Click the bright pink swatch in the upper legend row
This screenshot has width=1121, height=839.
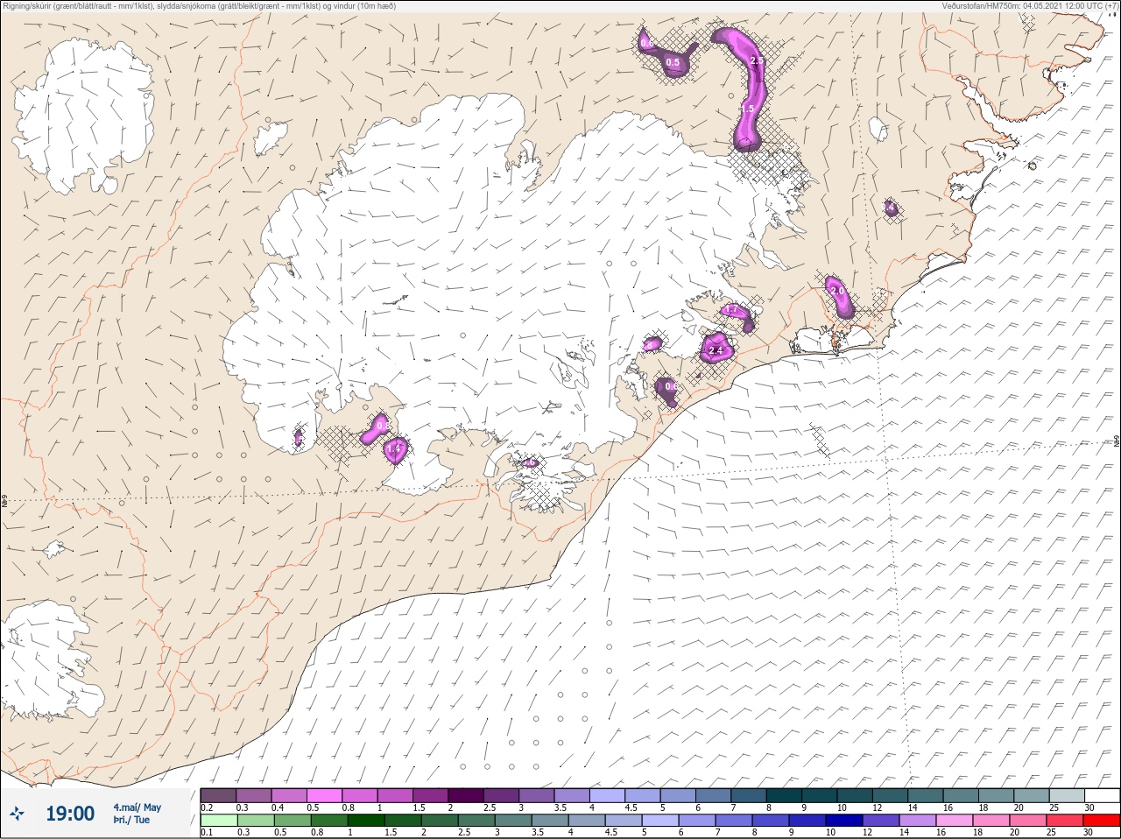(x=324, y=795)
